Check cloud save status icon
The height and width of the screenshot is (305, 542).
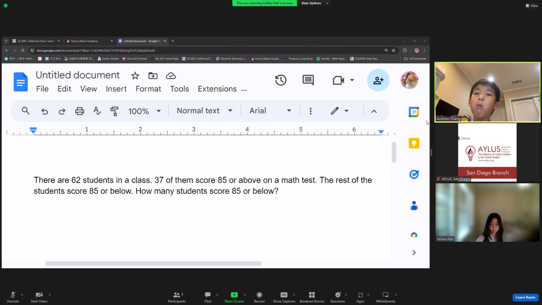(x=171, y=76)
